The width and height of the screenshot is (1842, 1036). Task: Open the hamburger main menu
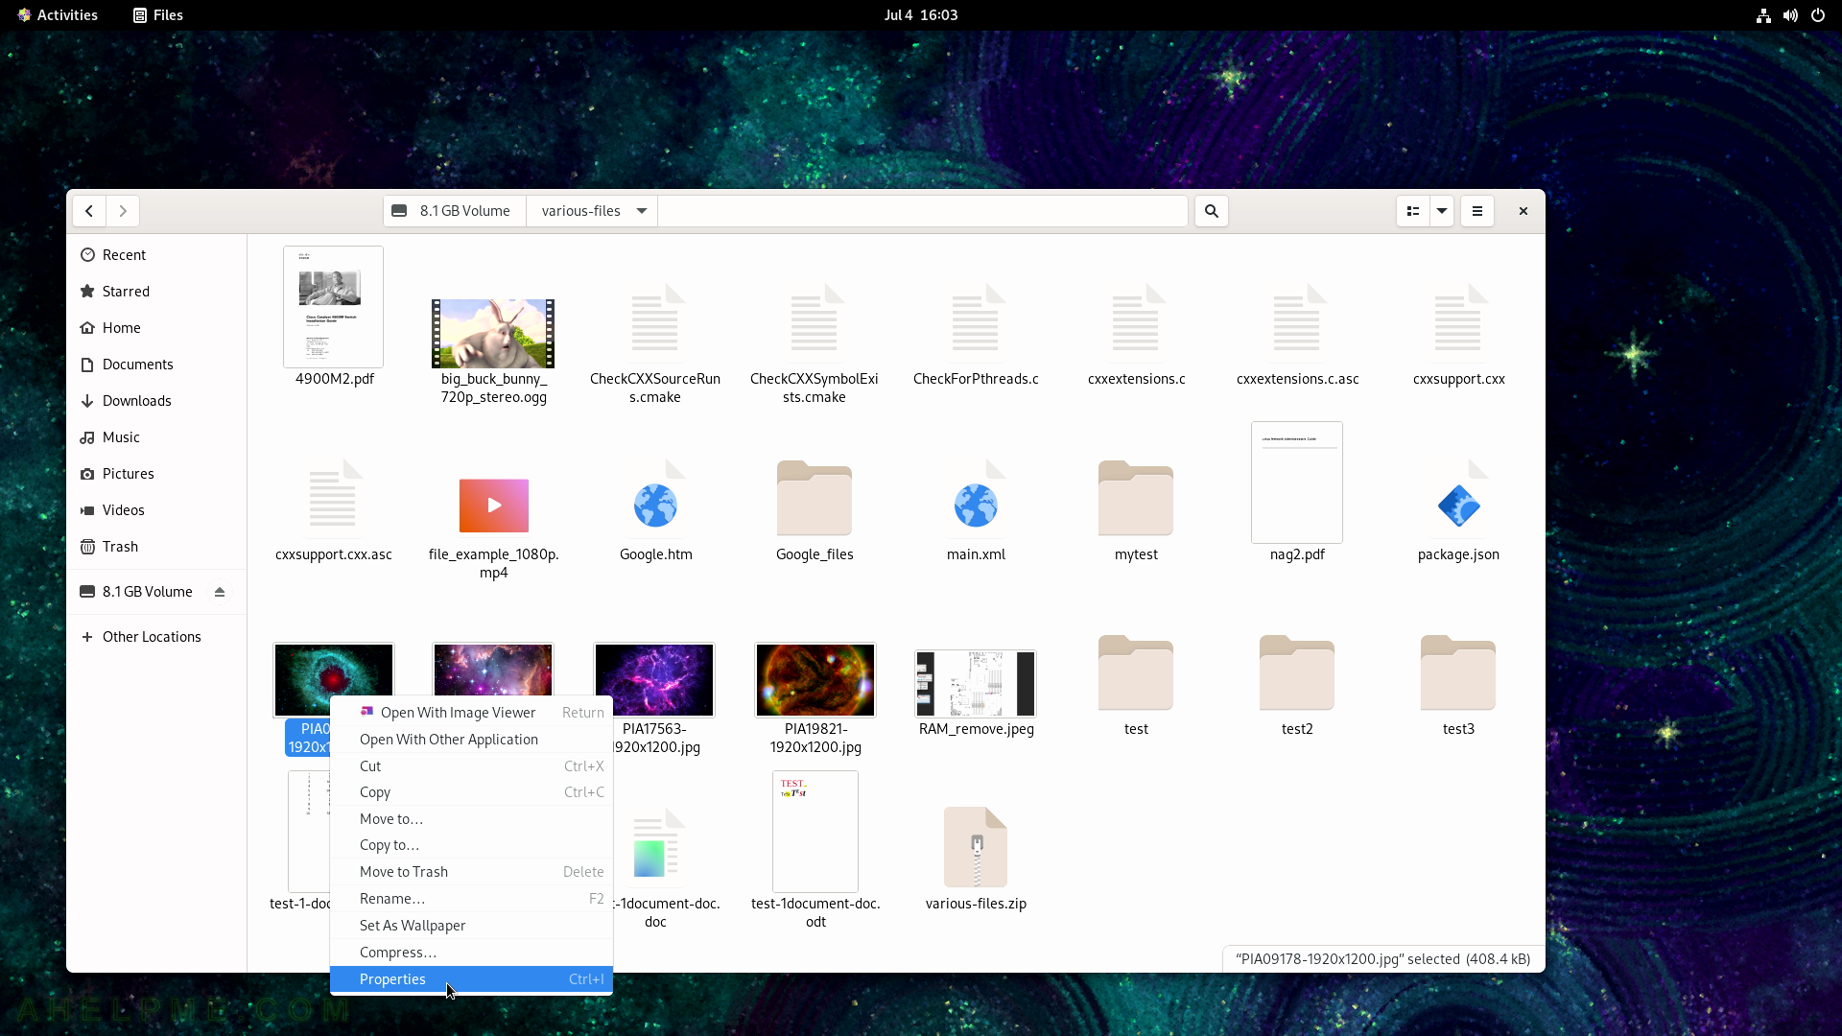tap(1477, 211)
